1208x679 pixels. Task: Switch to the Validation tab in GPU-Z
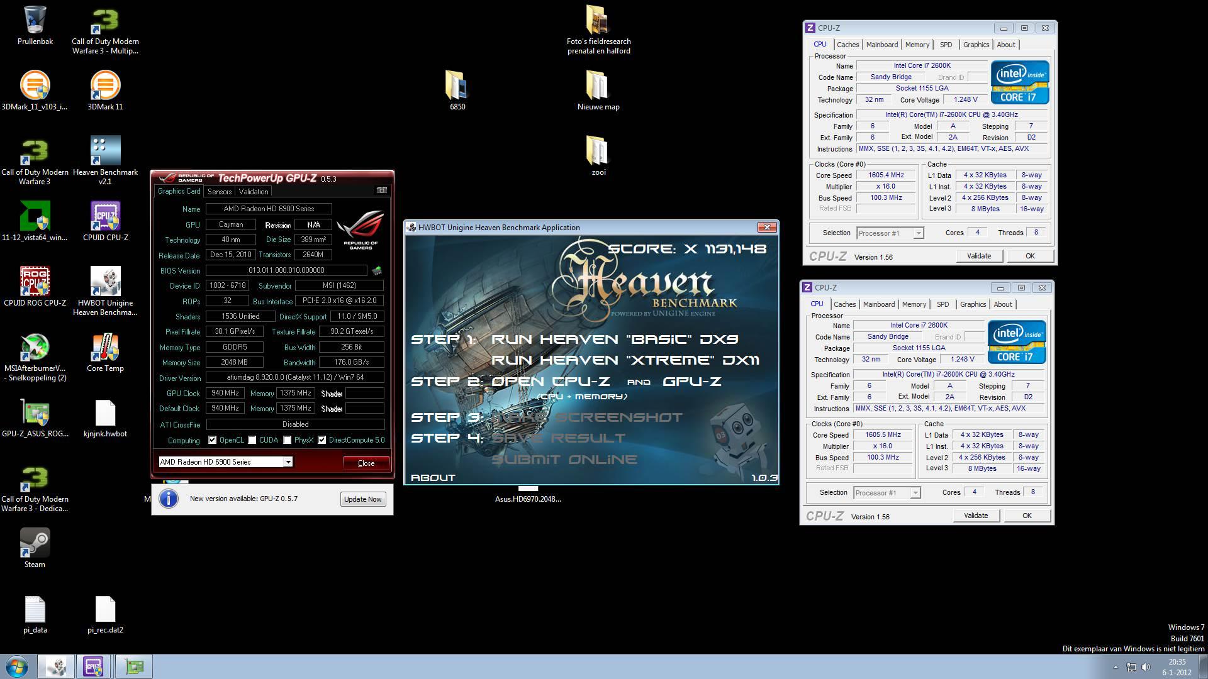point(254,191)
